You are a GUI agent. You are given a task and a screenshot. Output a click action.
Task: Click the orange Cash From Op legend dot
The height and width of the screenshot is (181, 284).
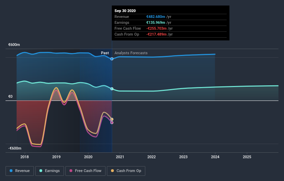(x=112, y=171)
